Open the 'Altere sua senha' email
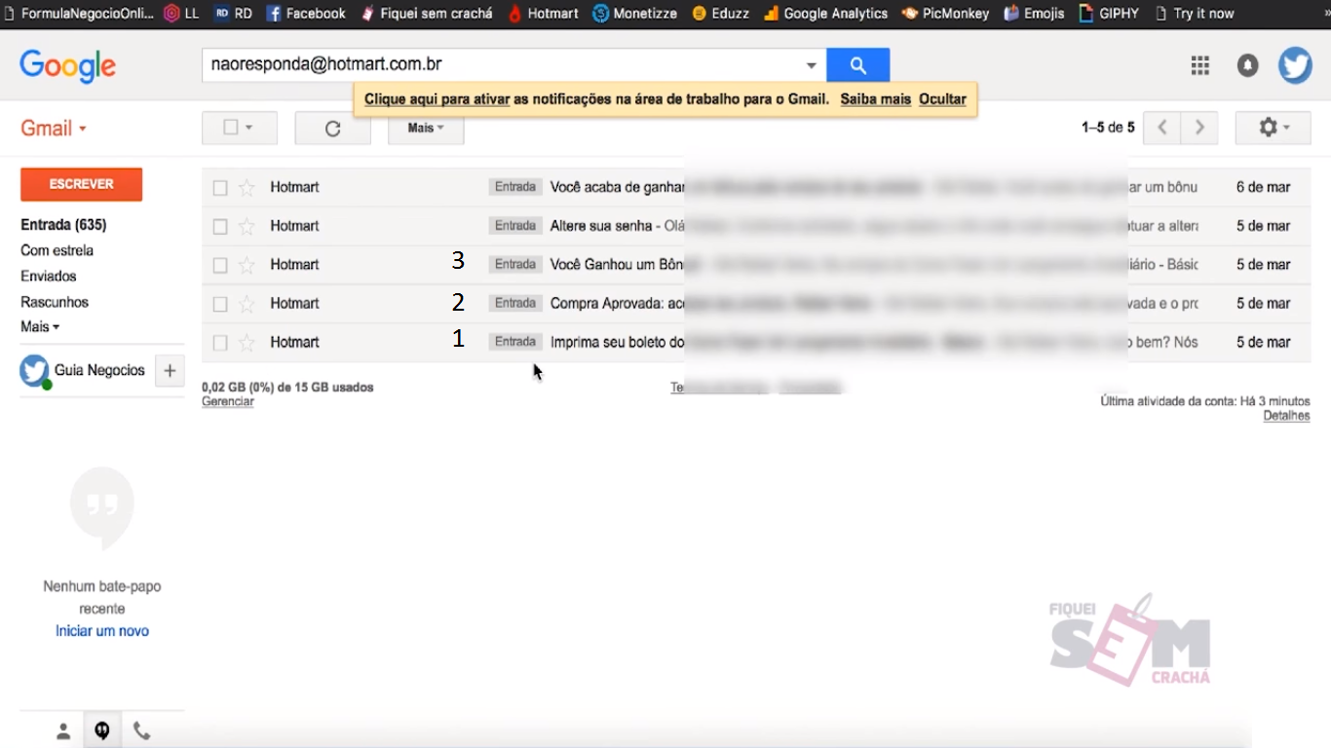 [755, 226]
